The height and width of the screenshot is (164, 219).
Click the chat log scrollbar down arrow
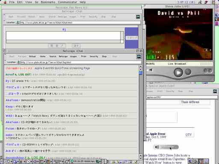(x=140, y=158)
